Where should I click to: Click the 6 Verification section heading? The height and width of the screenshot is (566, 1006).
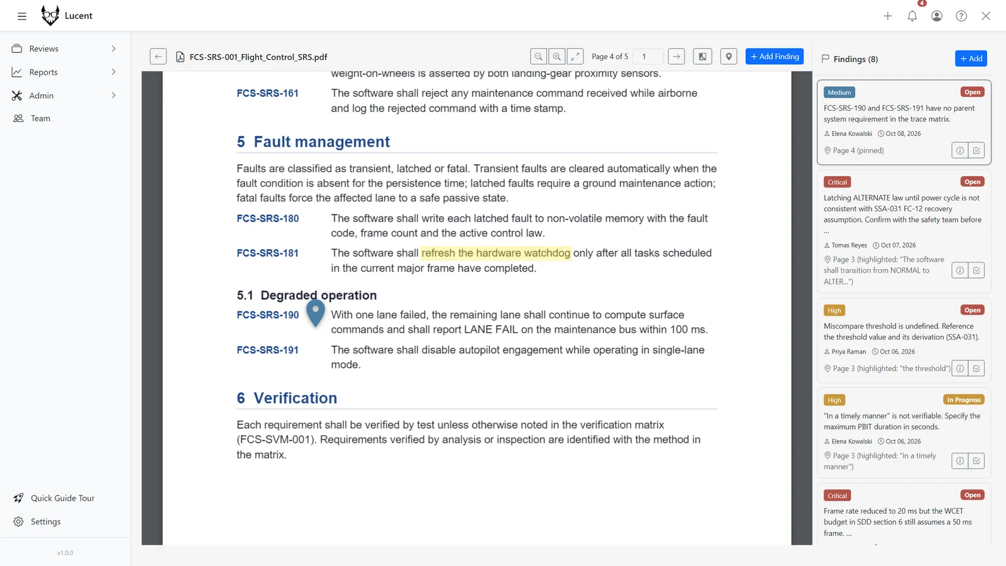pos(287,398)
